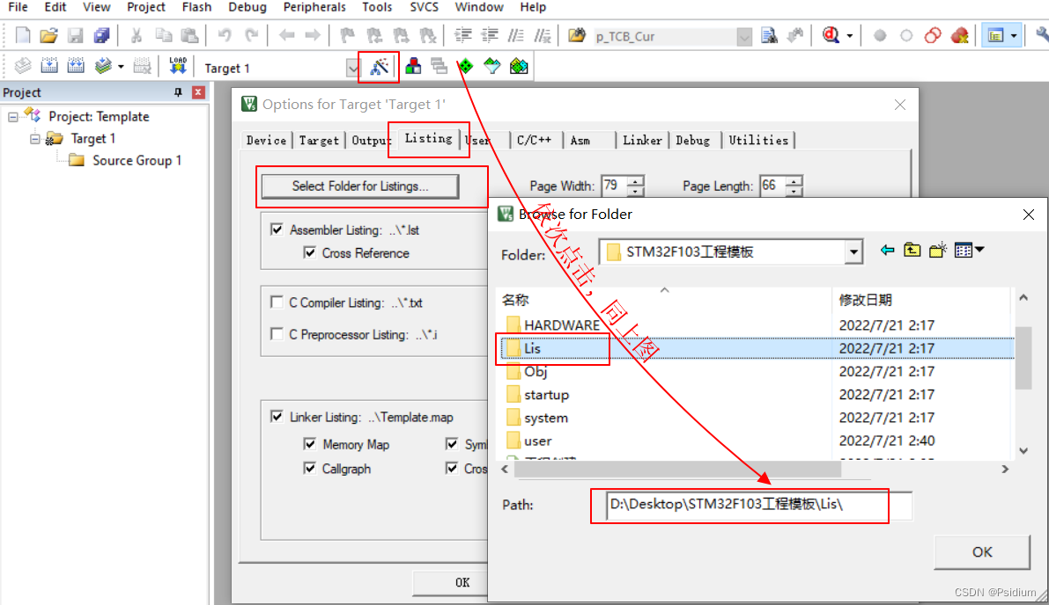The width and height of the screenshot is (1049, 605).
Task: Go up one level in Browse for Folder
Action: [912, 251]
